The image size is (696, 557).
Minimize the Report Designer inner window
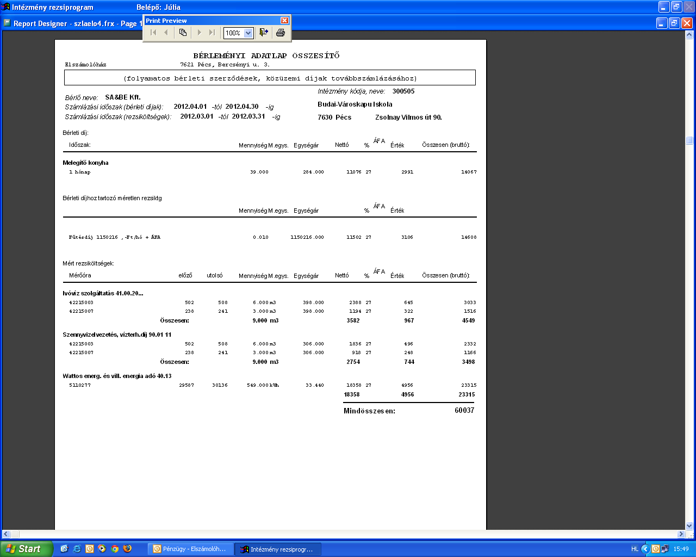(662, 23)
